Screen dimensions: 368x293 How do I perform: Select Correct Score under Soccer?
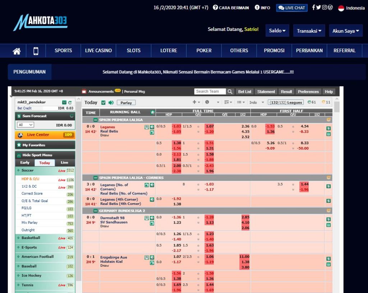pyautogui.click(x=32, y=193)
